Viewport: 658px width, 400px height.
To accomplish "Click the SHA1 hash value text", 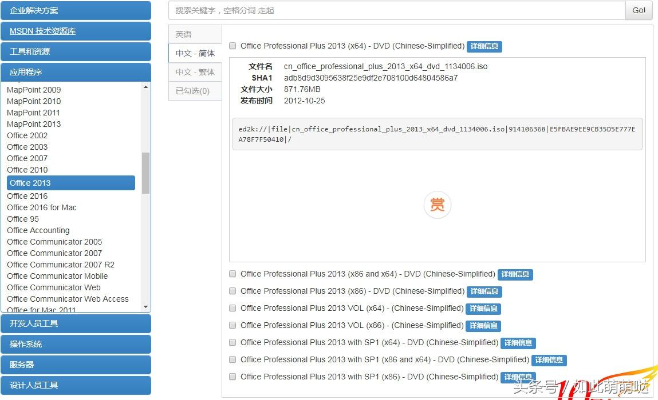I will point(371,78).
